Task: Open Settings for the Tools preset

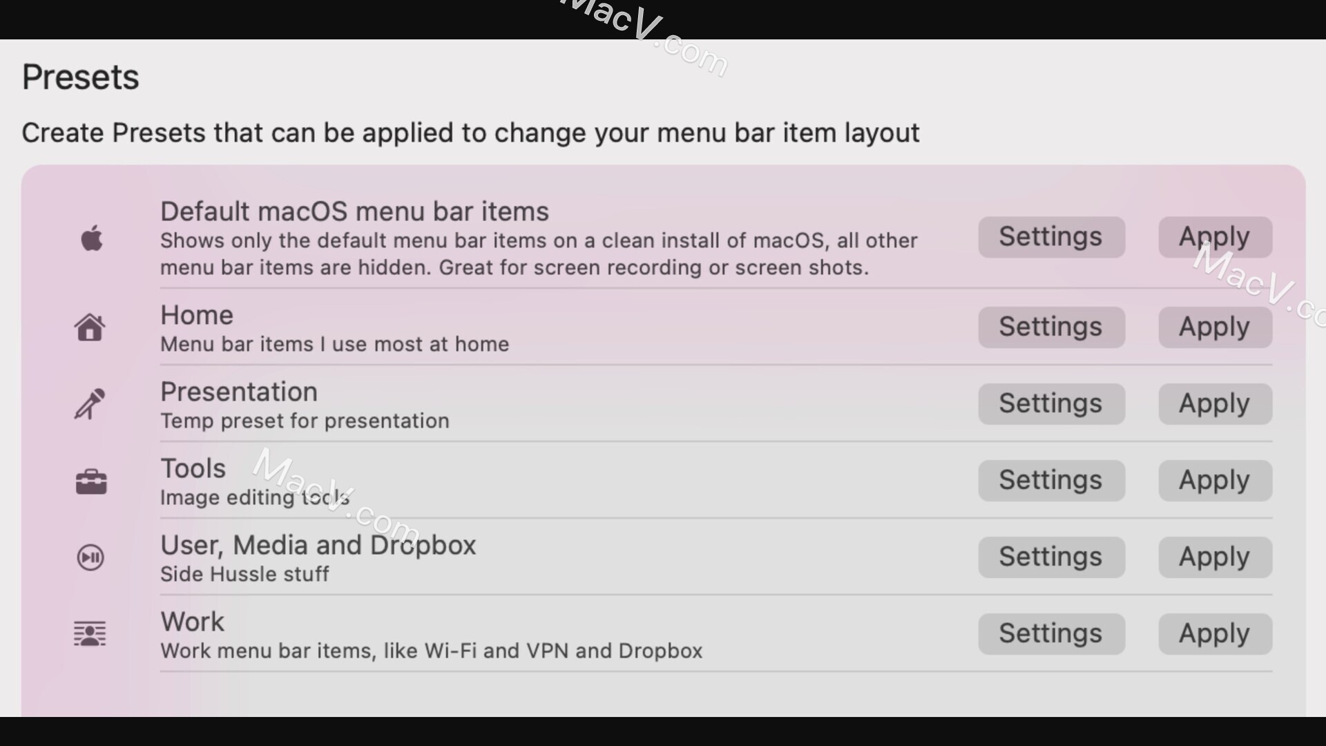Action: coord(1051,480)
